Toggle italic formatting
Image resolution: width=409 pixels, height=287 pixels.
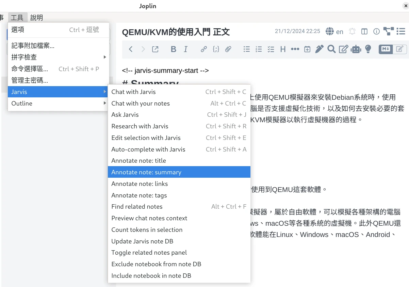point(185,49)
